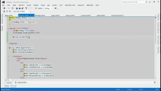Viewport: 161px width, 91px height.
Task: Open the Debug configuration dropdown
Action: (x=52, y=8)
